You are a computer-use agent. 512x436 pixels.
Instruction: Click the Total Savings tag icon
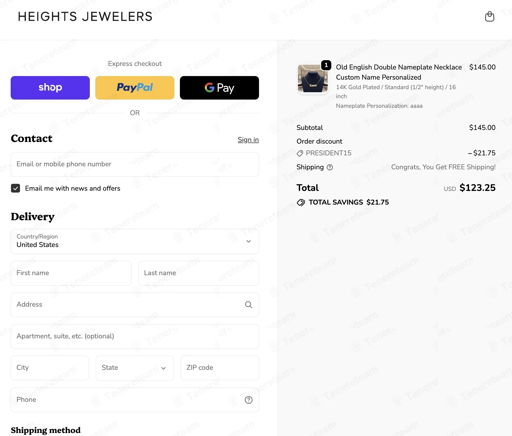pos(301,203)
